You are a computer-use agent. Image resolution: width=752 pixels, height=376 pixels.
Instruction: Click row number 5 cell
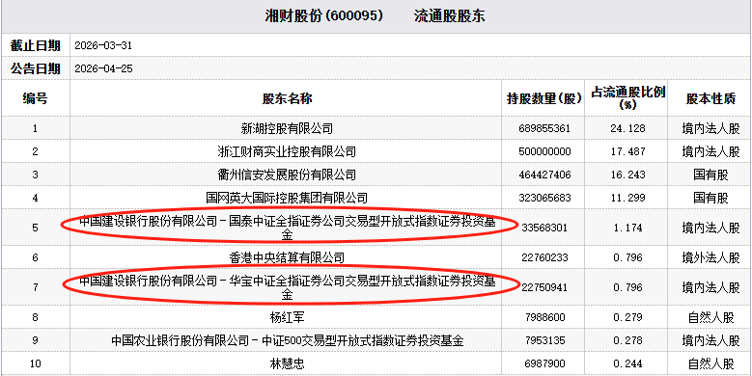[36, 228]
